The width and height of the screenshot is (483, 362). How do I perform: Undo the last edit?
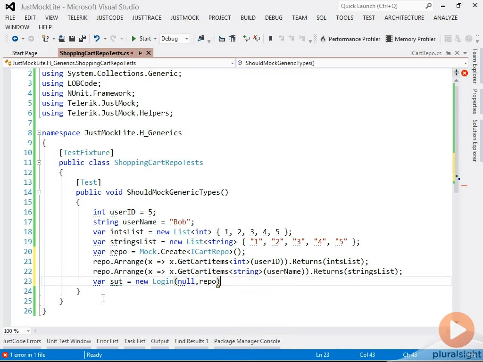97,39
